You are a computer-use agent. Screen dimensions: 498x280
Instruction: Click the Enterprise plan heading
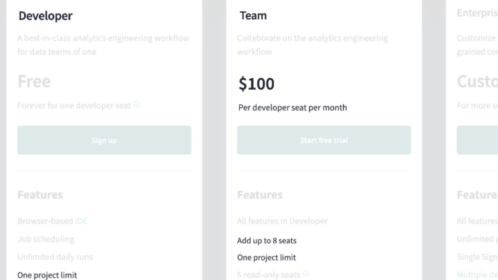pyautogui.click(x=477, y=13)
